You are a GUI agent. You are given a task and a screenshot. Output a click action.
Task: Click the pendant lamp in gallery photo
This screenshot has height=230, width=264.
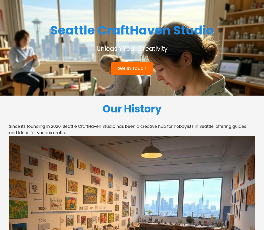tap(151, 152)
